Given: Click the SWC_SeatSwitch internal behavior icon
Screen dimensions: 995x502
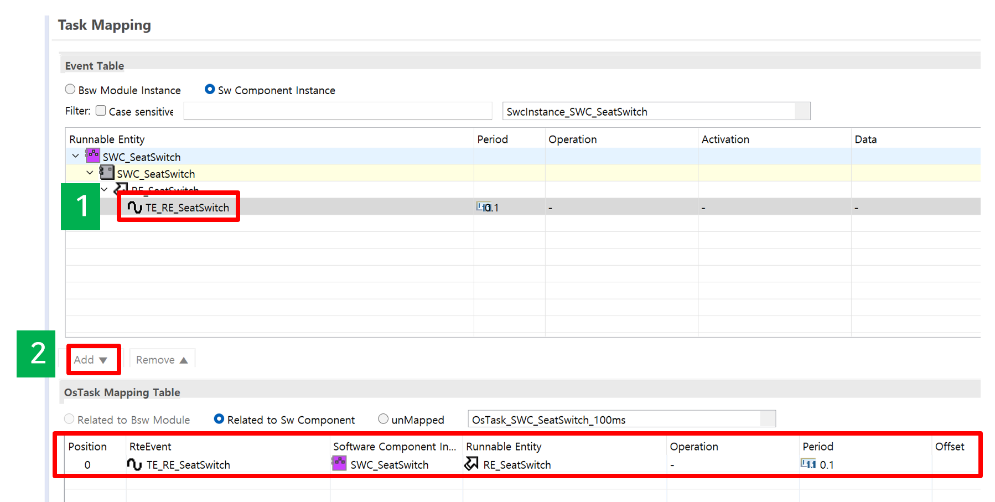Looking at the screenshot, I should (107, 173).
